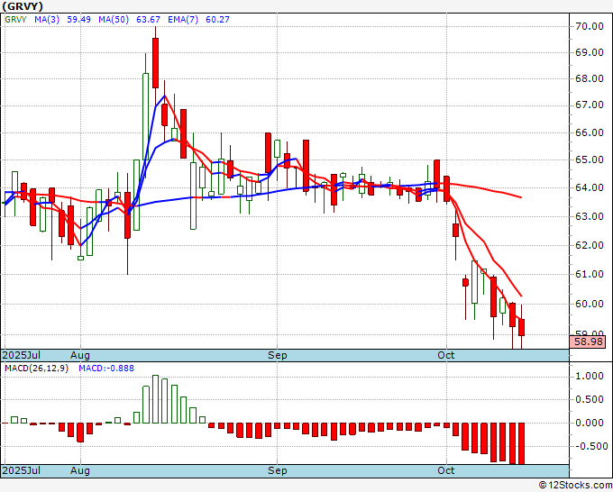This screenshot has width=613, height=492.
Task: Click the 0.000 MACD axis label
Action: click(x=590, y=423)
